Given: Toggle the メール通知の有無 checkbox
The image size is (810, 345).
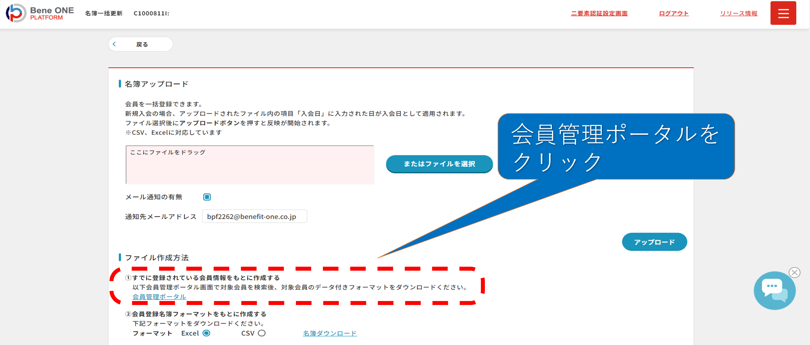Looking at the screenshot, I should (x=207, y=197).
